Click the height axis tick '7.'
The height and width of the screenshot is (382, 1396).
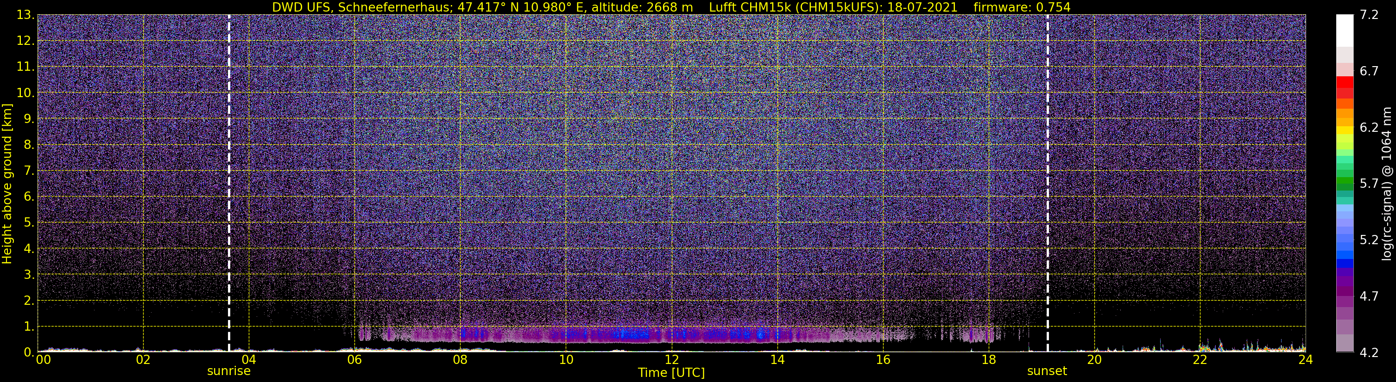28,171
